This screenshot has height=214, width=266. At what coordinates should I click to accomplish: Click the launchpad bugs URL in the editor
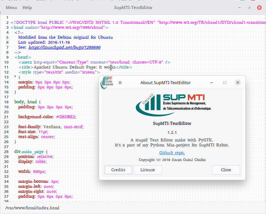point(65,47)
